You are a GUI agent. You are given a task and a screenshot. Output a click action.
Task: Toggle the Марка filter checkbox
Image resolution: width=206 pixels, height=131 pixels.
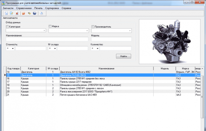tap(50, 26)
